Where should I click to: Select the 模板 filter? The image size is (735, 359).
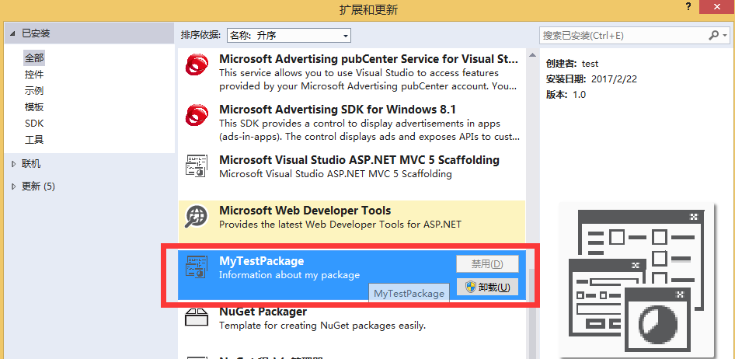click(34, 107)
